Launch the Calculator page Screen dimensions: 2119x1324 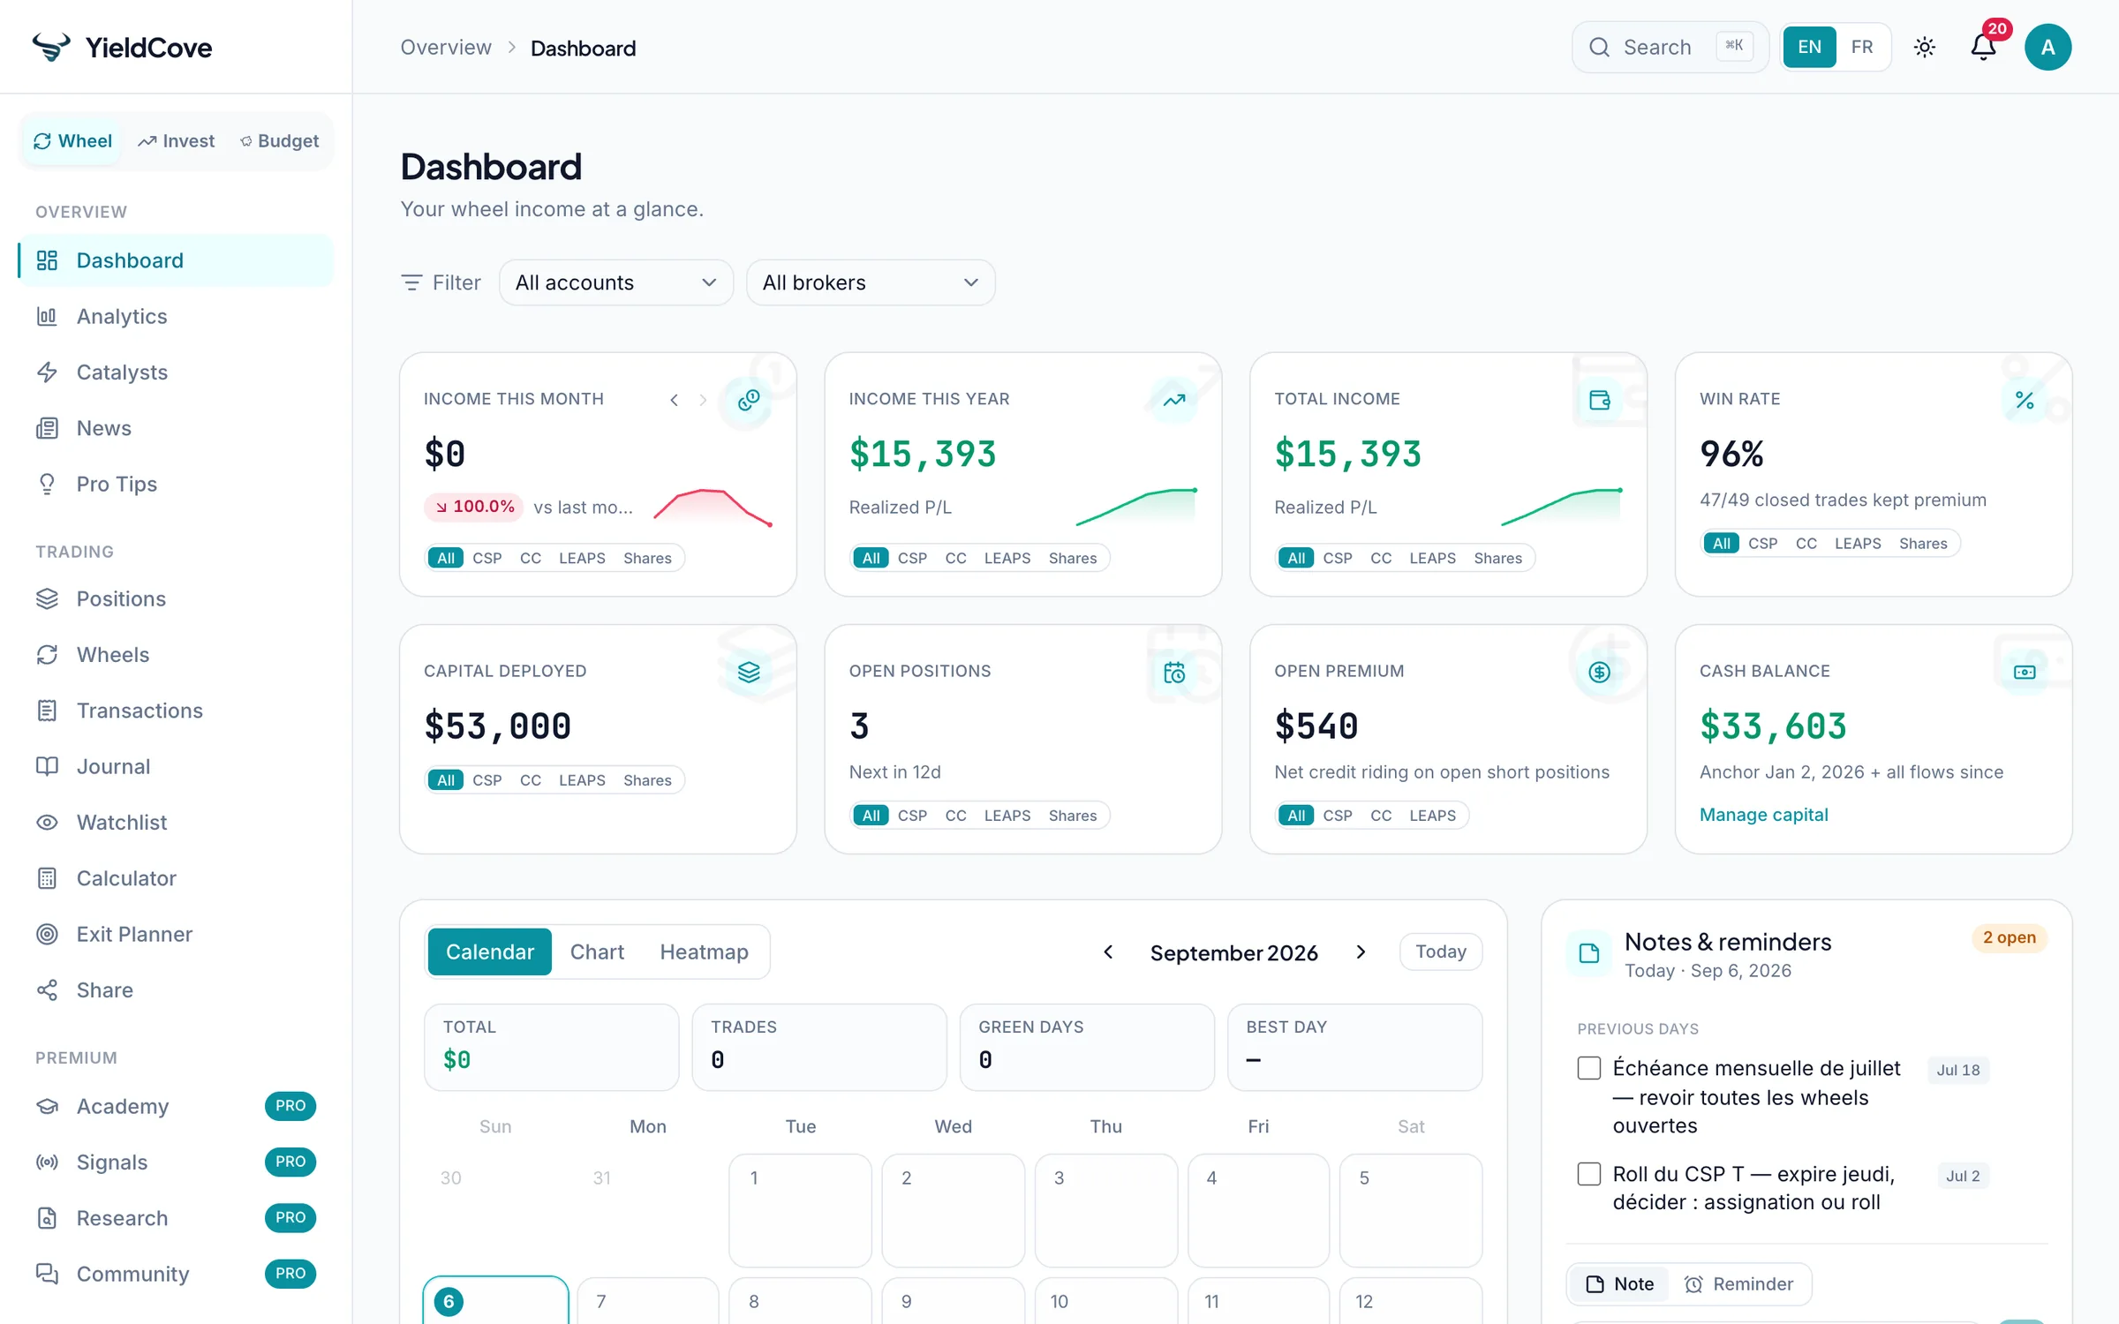pyautogui.click(x=175, y=878)
